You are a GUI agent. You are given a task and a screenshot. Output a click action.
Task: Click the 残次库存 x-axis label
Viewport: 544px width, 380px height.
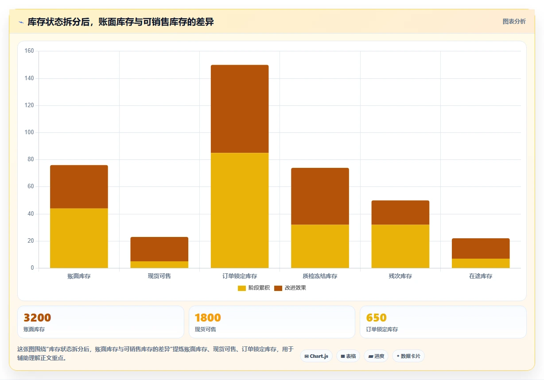[x=400, y=276]
